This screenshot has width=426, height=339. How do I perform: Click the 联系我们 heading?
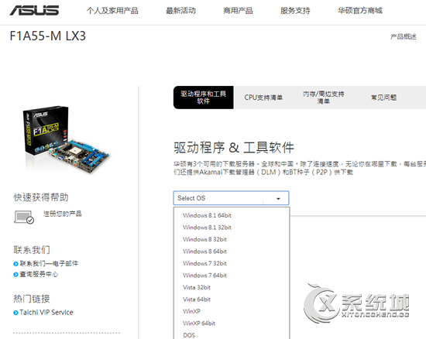pos(32,250)
